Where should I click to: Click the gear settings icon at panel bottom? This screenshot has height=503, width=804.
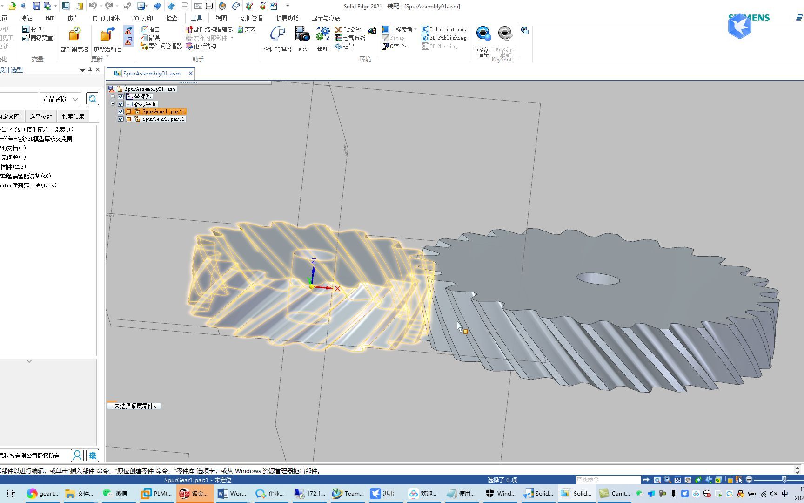[x=93, y=455]
